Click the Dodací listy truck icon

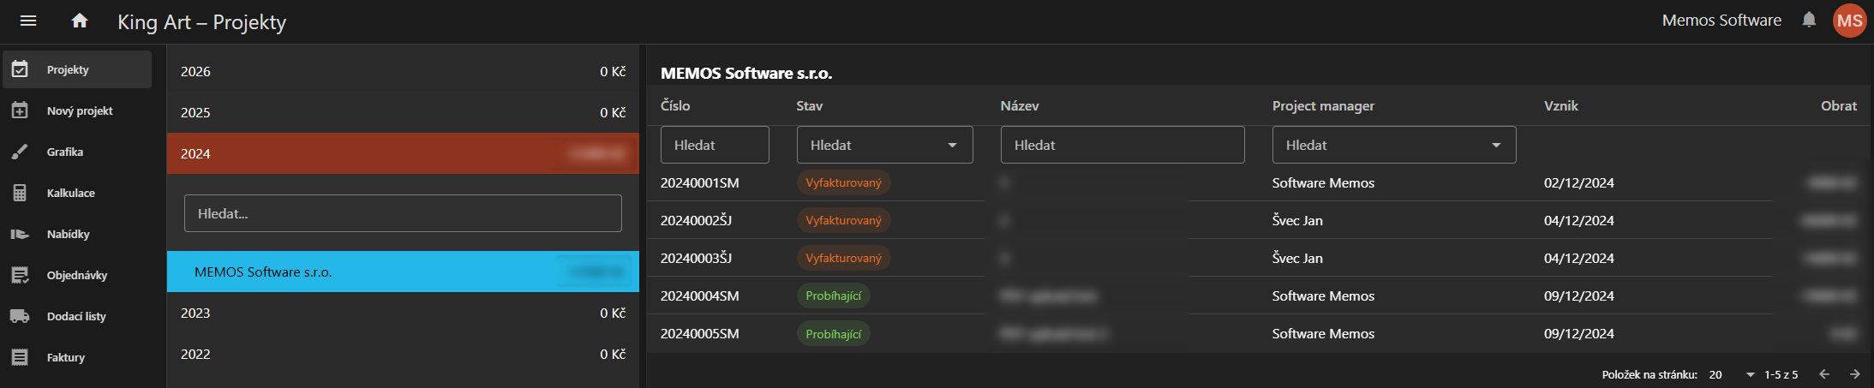coord(20,316)
